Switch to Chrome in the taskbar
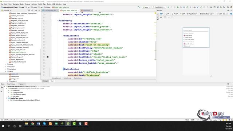The height and width of the screenshot is (131, 233). [32, 124]
